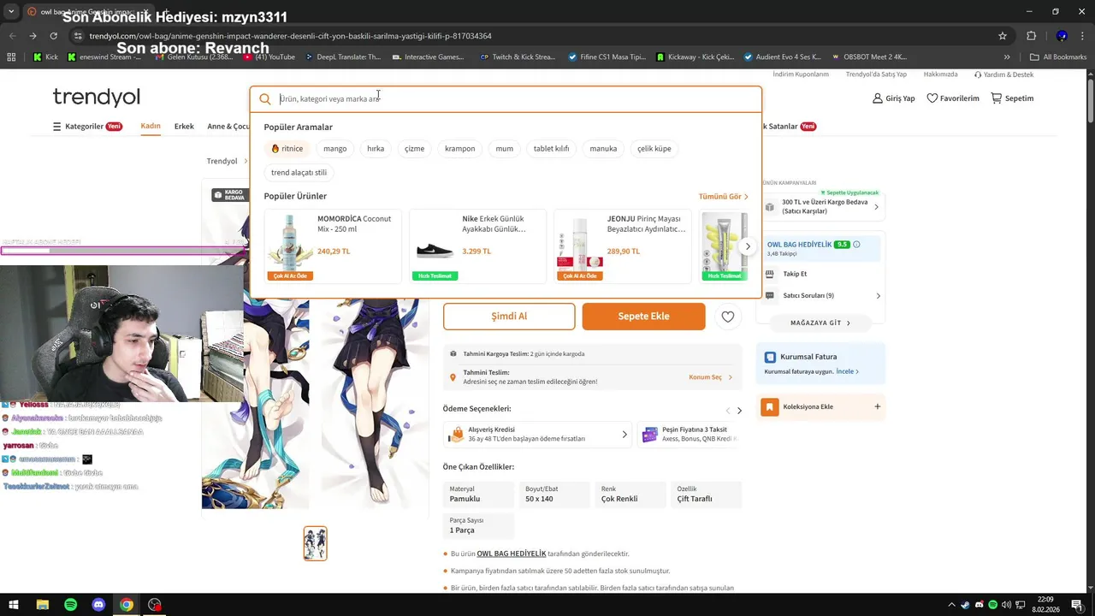Image resolution: width=1095 pixels, height=616 pixels.
Task: Open the Kategoriler hamburger menu
Action: (x=57, y=127)
